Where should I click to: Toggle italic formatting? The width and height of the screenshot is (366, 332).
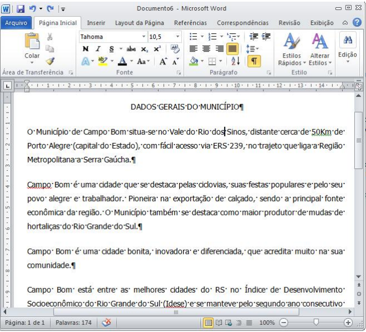pos(98,49)
